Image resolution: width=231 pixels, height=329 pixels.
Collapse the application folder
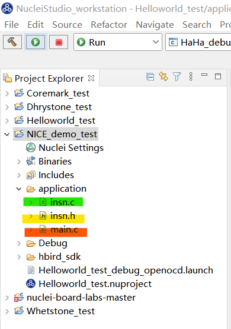click(x=19, y=189)
